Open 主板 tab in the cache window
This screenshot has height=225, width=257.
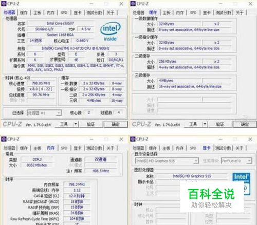[167, 12]
